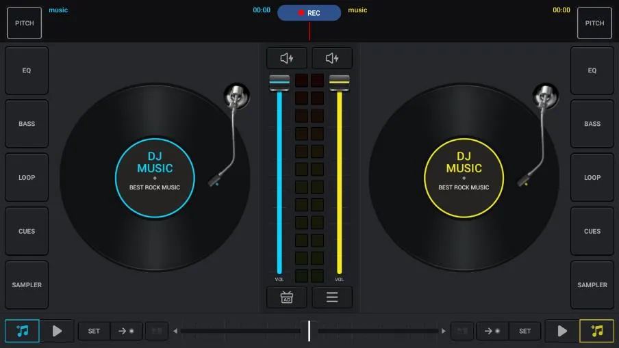Click the yellow 'music' track title
619x348 pixels.
tap(357, 10)
